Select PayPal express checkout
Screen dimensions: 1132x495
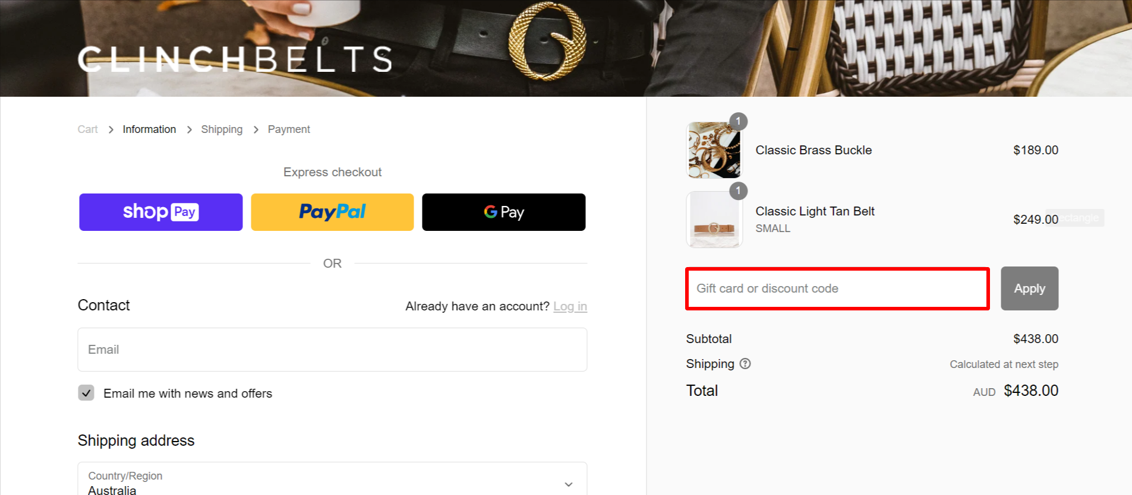point(332,212)
